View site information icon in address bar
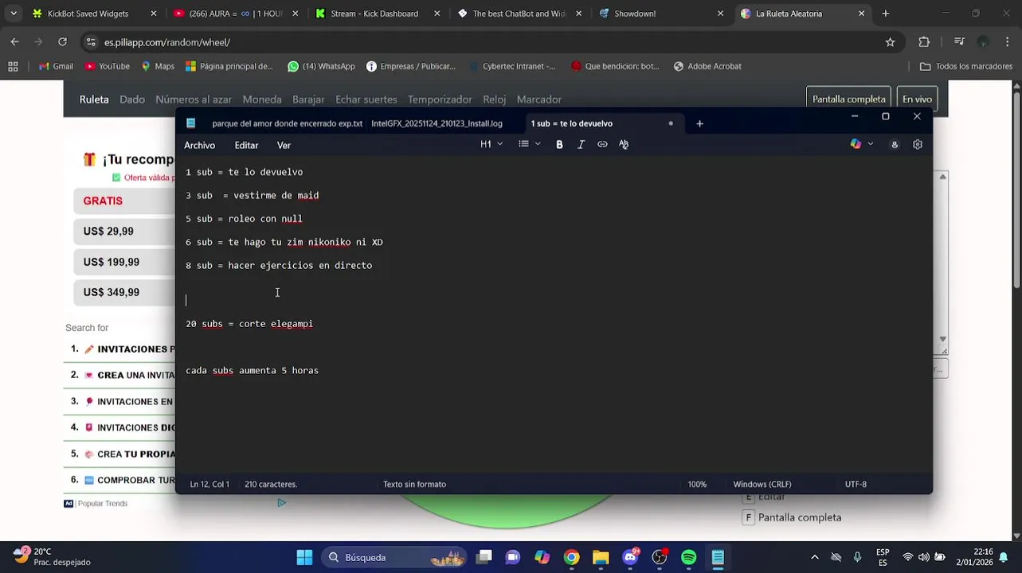 click(90, 42)
